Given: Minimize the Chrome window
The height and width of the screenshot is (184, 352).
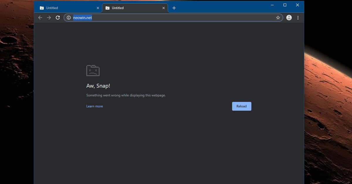Looking at the screenshot, I should coord(272,5).
